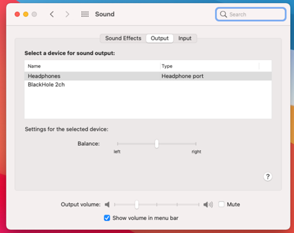Focus the Search text field

(x=251, y=14)
